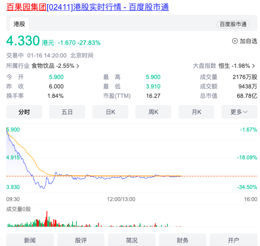Click the chart percentage label -34.50%
This screenshot has height=246, width=260.
pos(247,187)
